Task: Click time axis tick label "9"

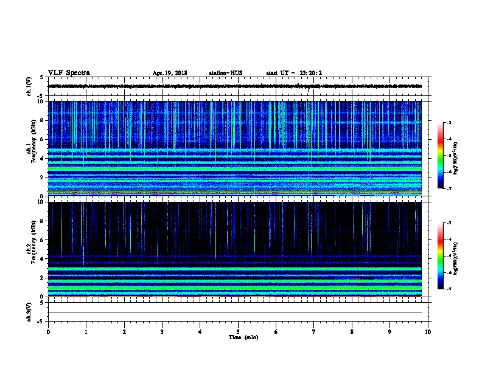Action: (x=389, y=332)
